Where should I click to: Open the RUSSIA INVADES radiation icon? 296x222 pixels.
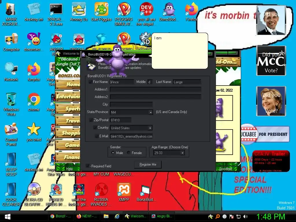101,195
